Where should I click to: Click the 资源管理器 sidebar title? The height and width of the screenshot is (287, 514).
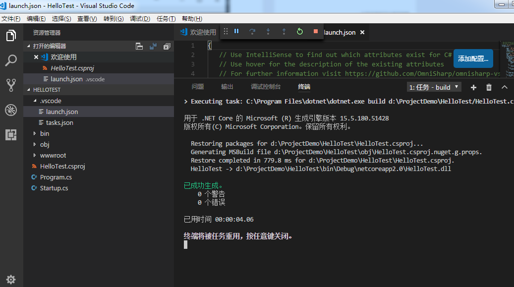coord(47,33)
